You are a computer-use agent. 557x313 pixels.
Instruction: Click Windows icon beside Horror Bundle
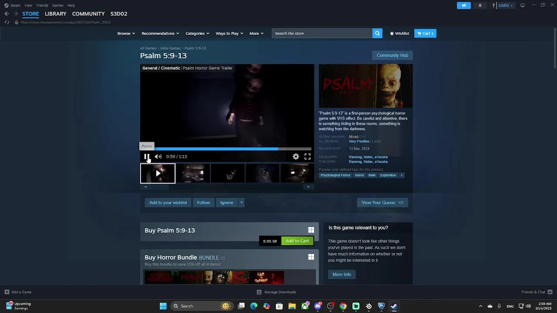(x=311, y=257)
